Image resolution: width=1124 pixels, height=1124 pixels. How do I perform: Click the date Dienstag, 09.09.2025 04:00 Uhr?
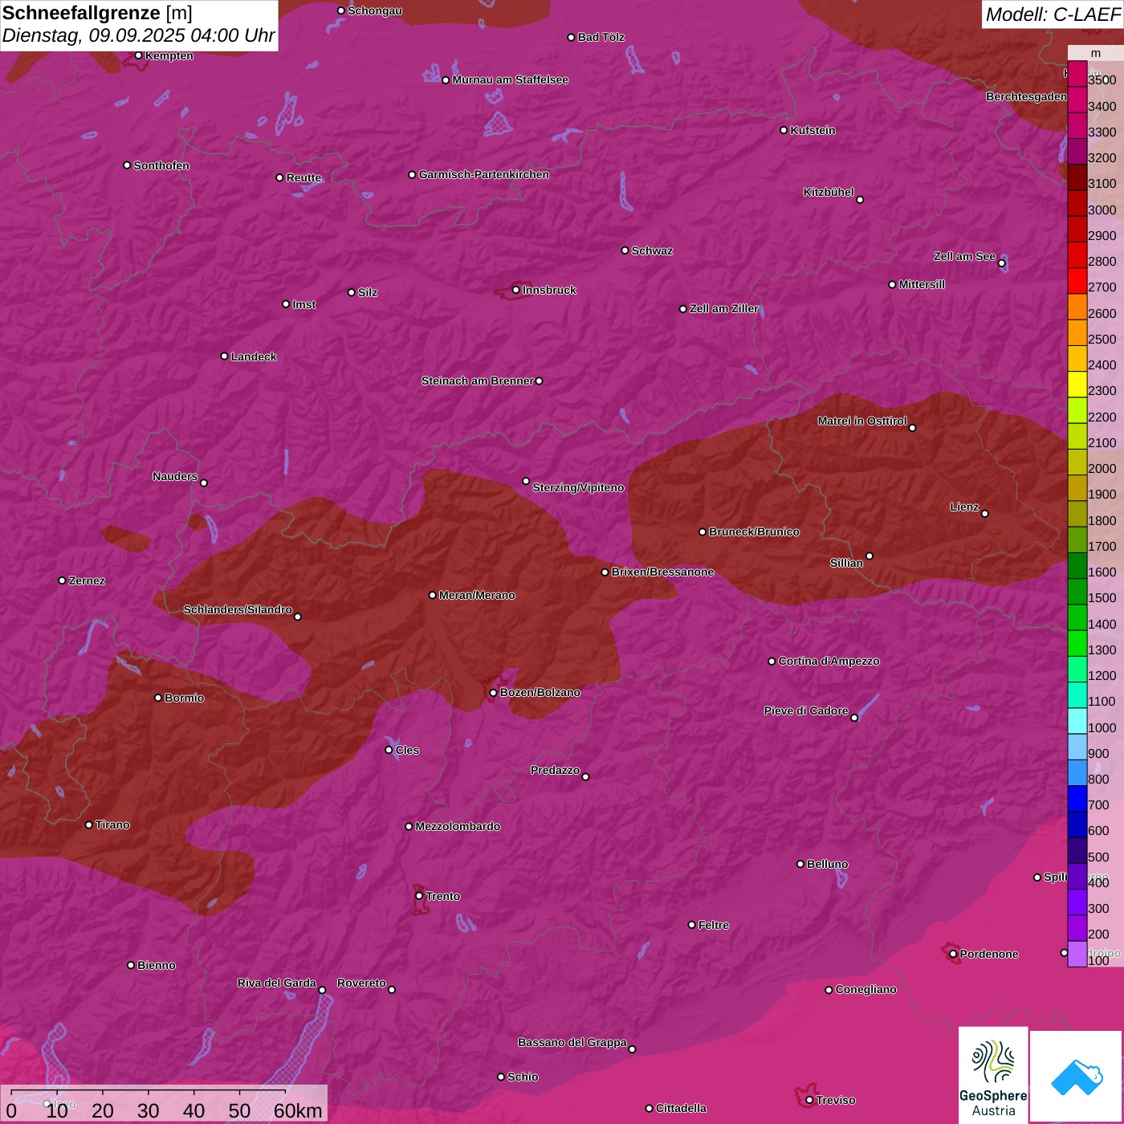[138, 36]
